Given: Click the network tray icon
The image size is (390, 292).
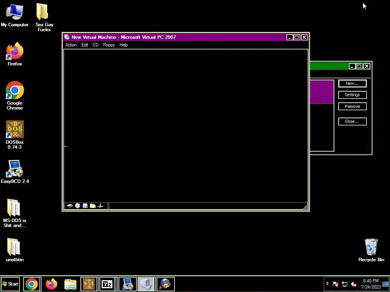Looking at the screenshot, I should pyautogui.click(x=345, y=284).
